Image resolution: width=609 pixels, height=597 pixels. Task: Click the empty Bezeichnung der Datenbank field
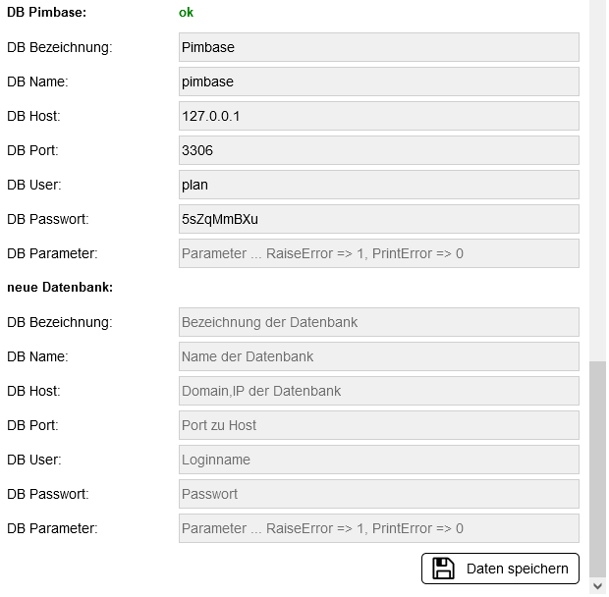378,322
